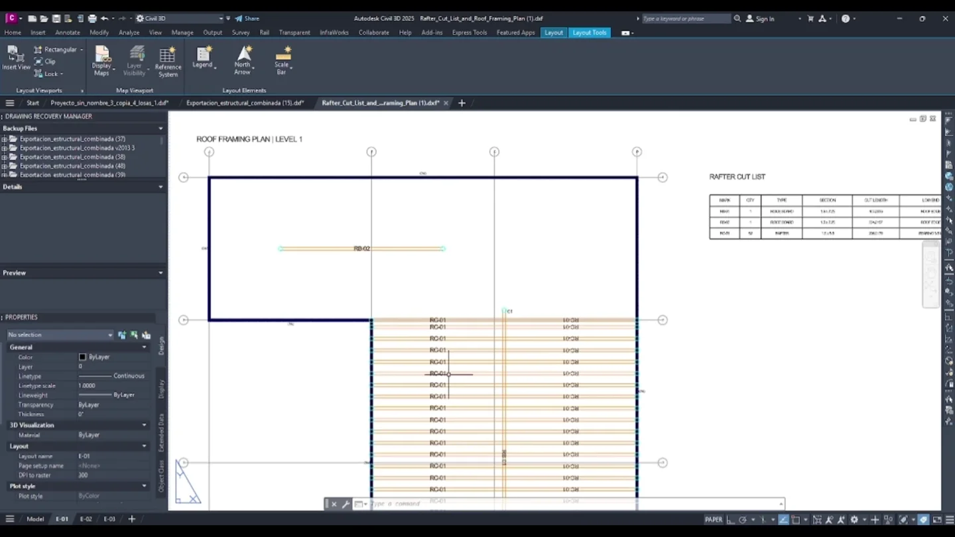Open the E-02 layout tab

(86, 519)
